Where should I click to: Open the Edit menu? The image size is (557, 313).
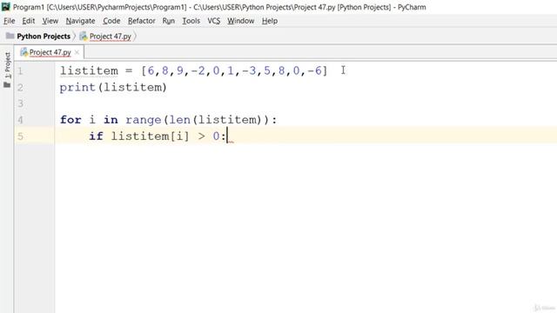pos(29,21)
